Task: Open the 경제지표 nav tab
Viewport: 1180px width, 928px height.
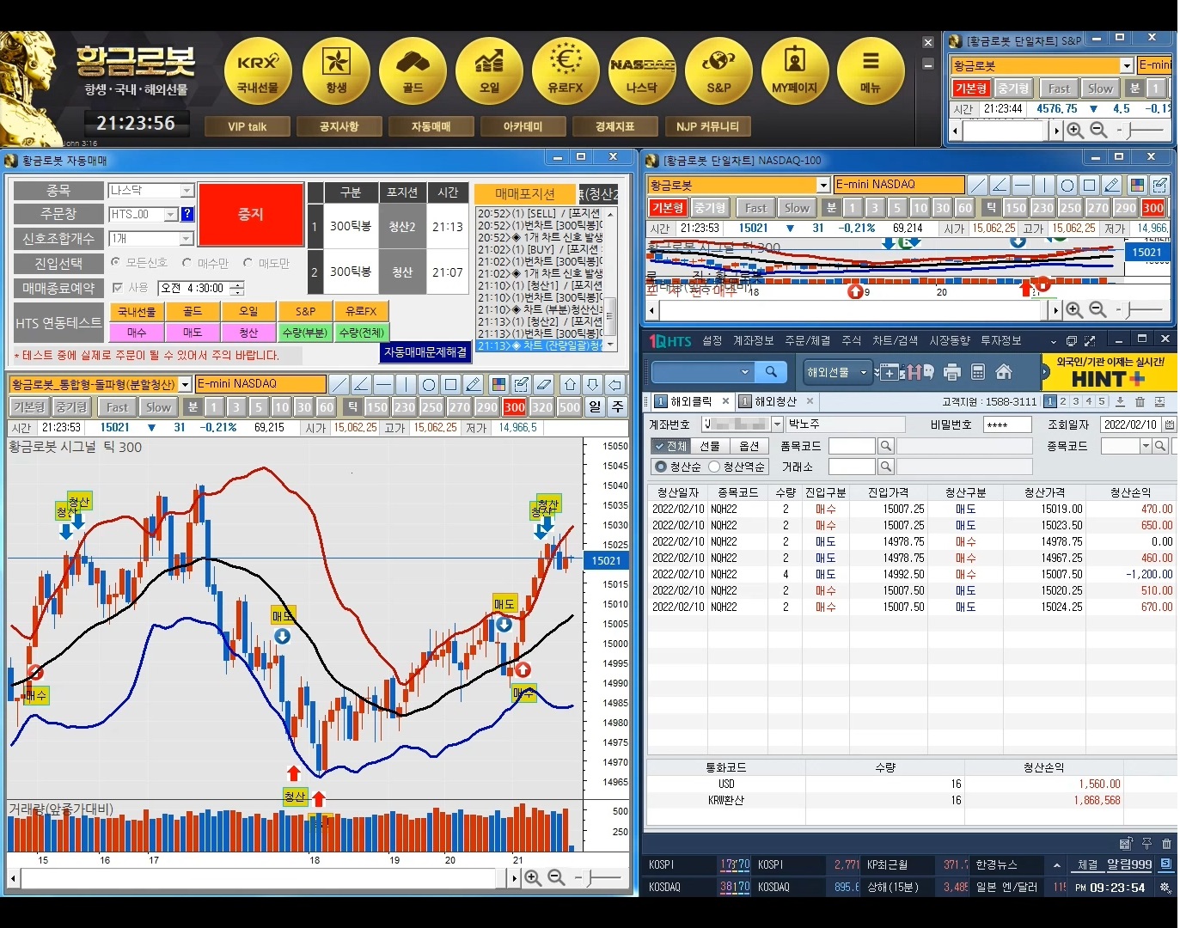Action: (x=614, y=126)
